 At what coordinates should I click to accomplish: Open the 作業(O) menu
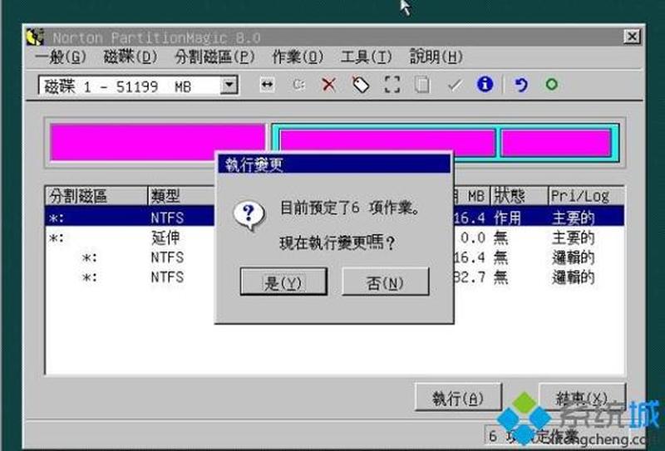coord(298,56)
